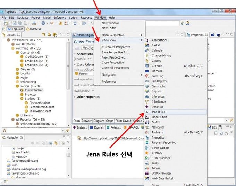Click the Imports view icon
Viewport: 236px width, 186px height.
147,91
